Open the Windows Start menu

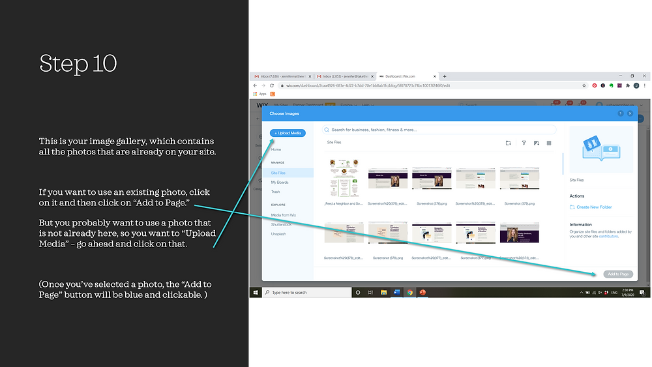(x=256, y=293)
